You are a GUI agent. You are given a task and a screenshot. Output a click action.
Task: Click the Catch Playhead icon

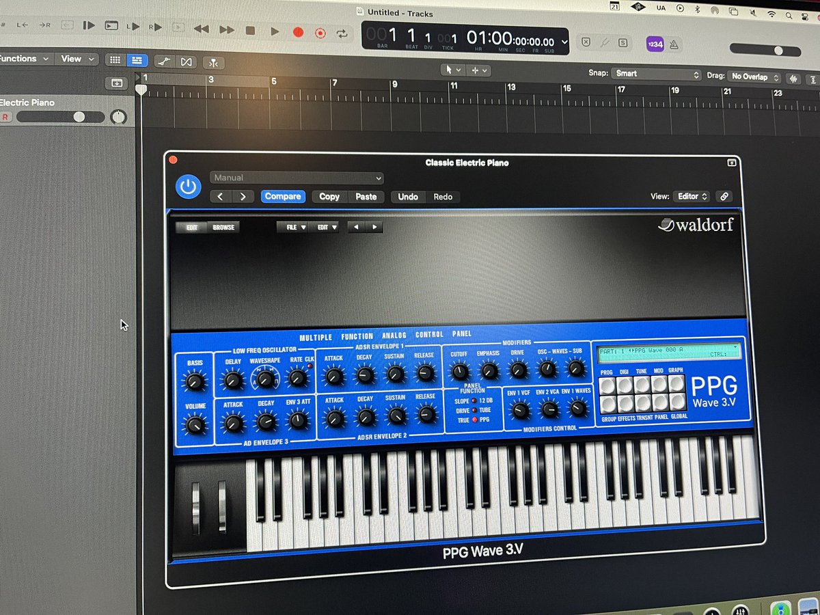215,63
